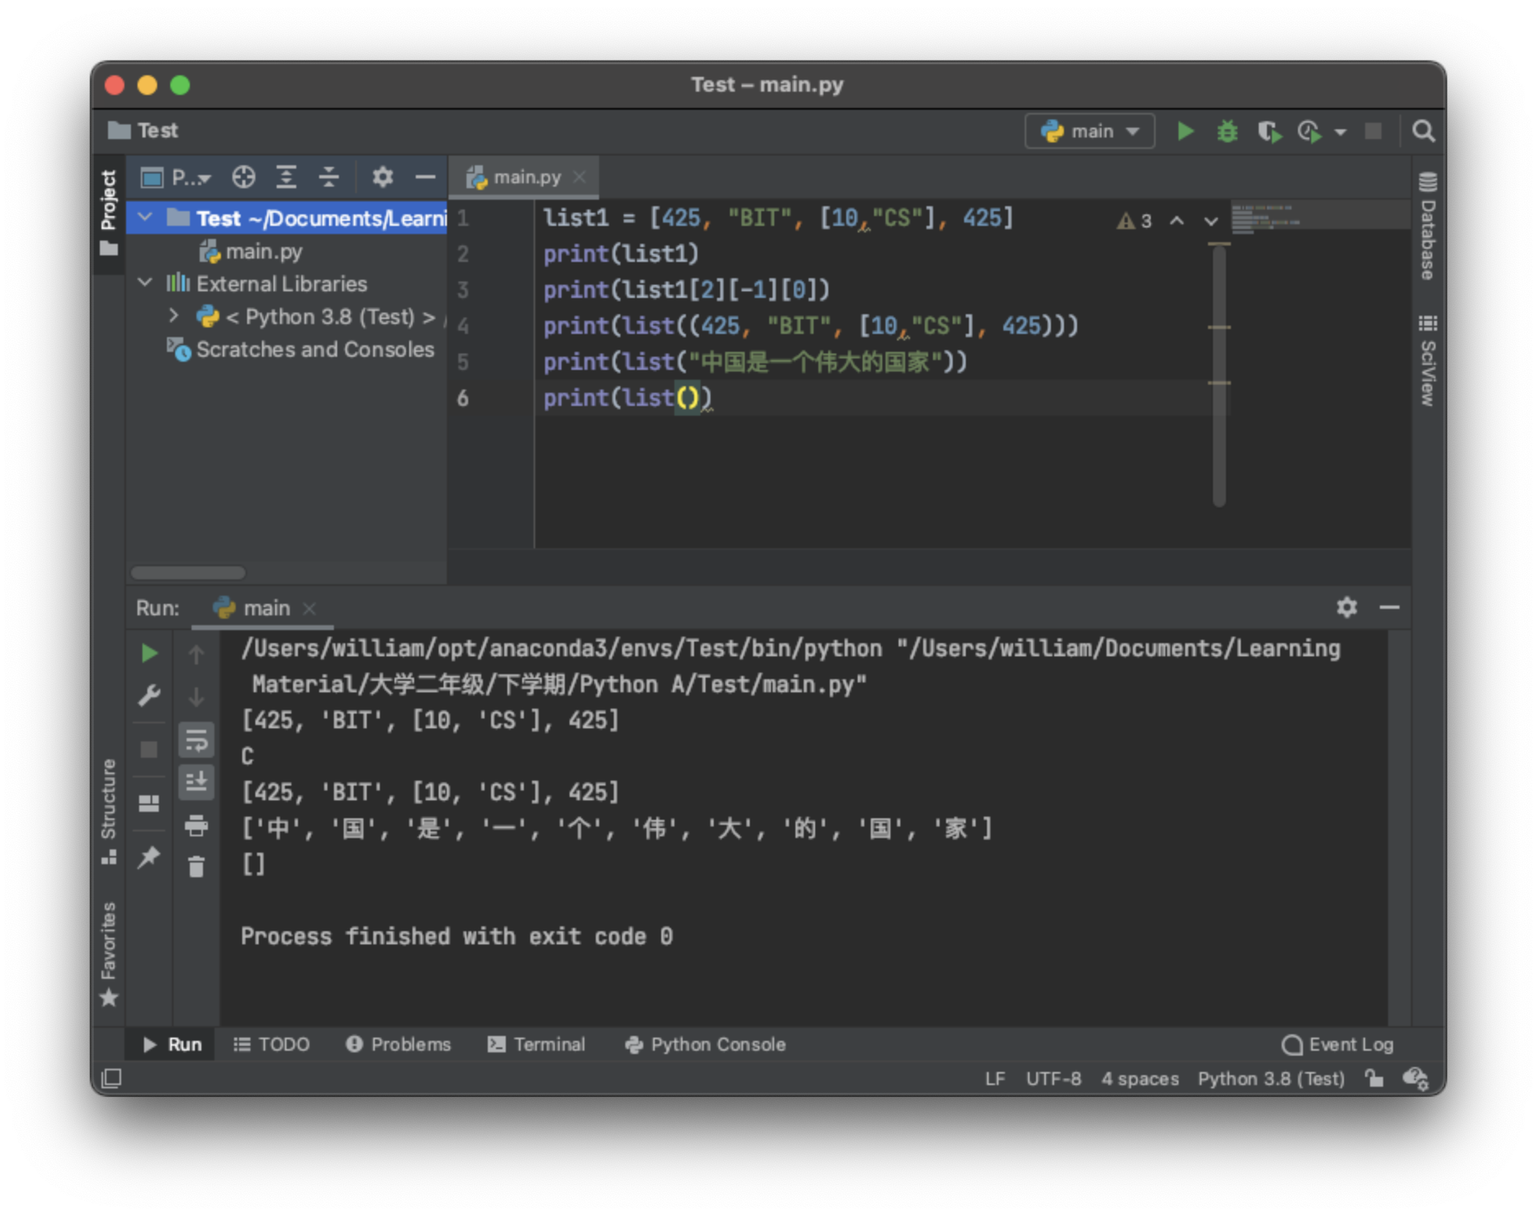
Task: Toggle soft-wrap in the console
Action: [196, 740]
